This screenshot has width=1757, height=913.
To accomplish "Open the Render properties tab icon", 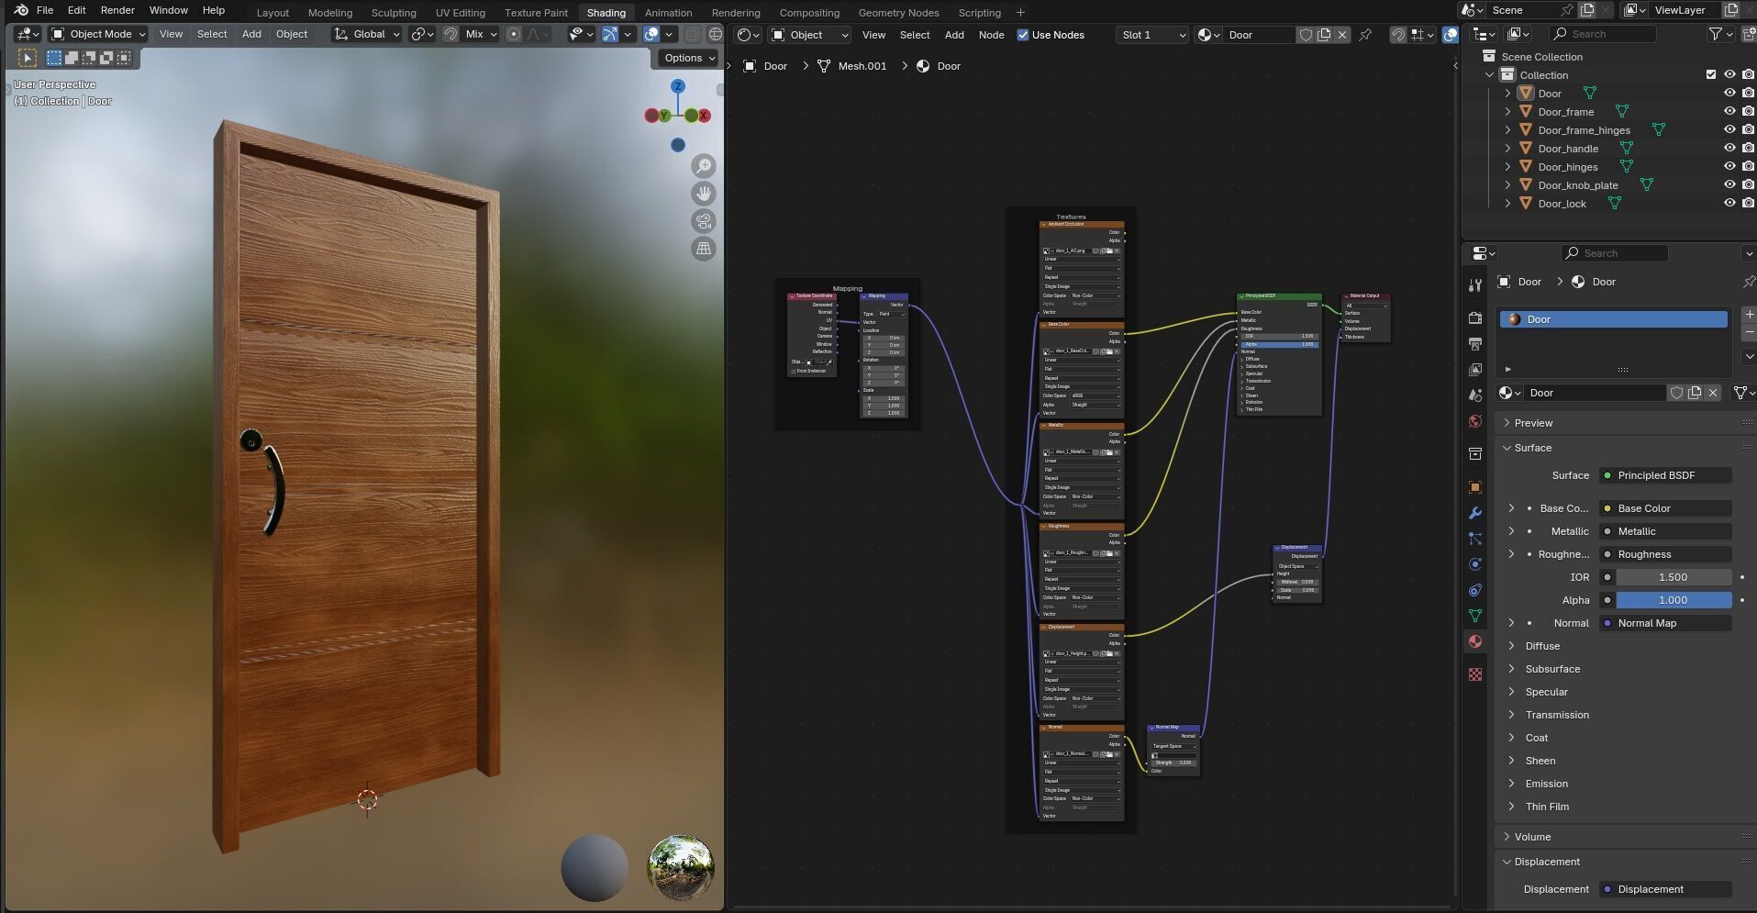I will (x=1475, y=318).
